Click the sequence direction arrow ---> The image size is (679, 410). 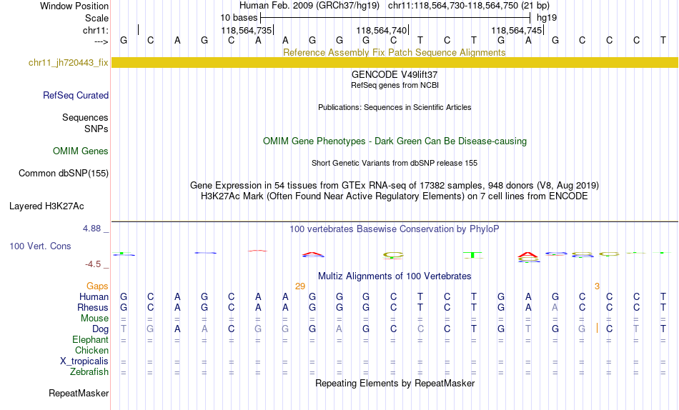pos(101,41)
